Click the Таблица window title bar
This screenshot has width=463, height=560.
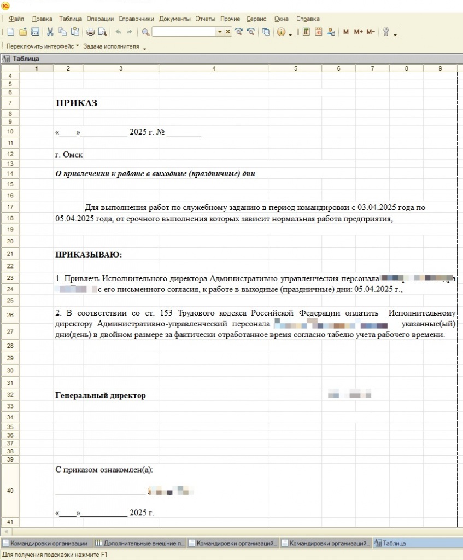[231, 59]
